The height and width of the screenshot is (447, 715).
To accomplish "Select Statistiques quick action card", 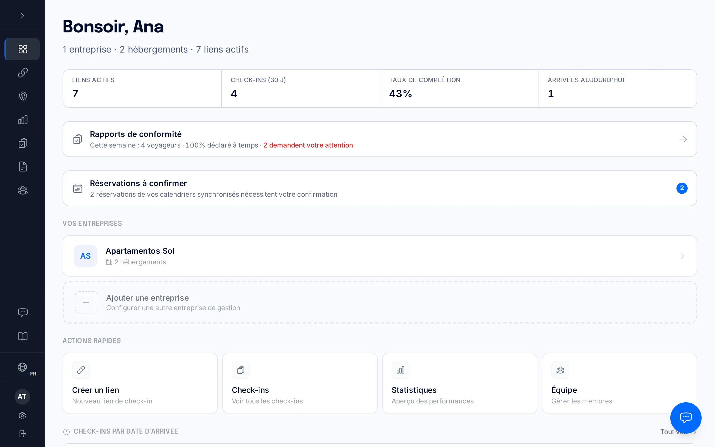I will (459, 383).
